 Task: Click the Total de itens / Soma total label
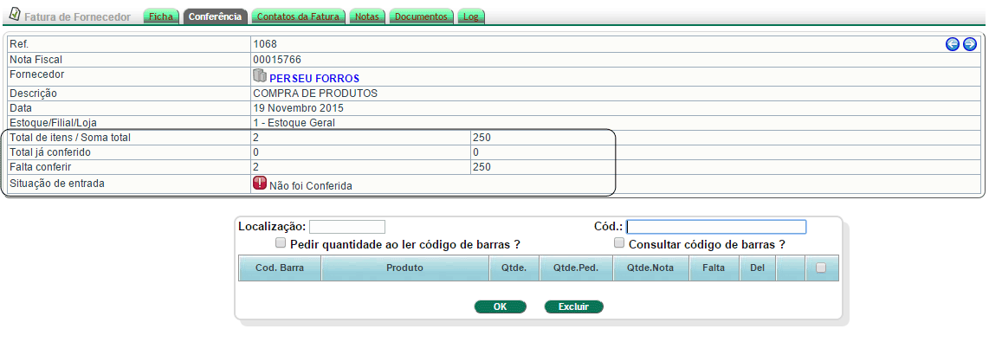click(70, 138)
